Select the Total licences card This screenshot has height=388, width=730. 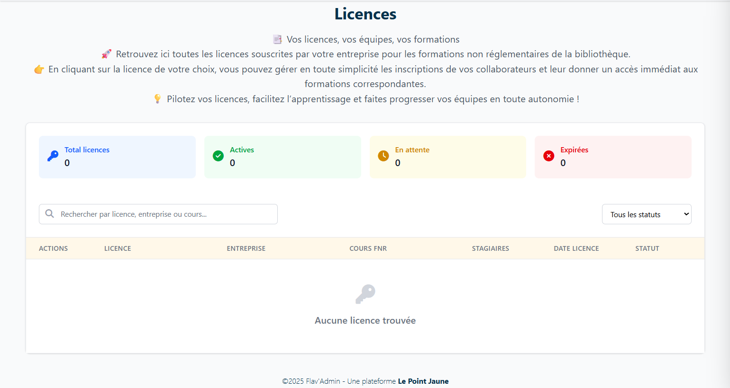(x=117, y=157)
